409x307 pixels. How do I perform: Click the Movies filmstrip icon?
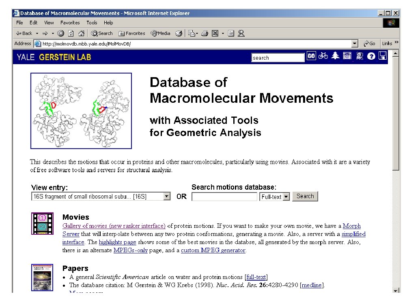tap(42, 223)
